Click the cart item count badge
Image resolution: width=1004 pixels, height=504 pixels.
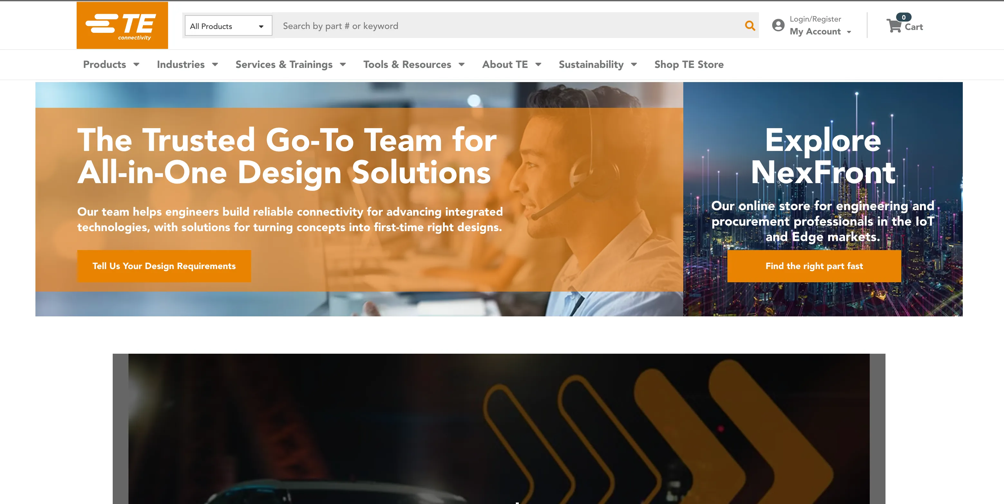pyautogui.click(x=904, y=17)
